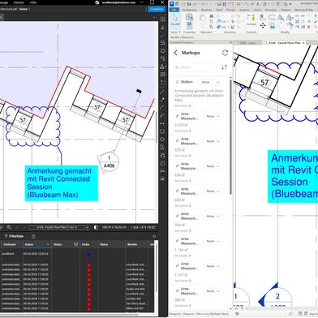Click the cyan Anmerkung text box in Bluebeam
Screen dimensions: 318x318
62,183
